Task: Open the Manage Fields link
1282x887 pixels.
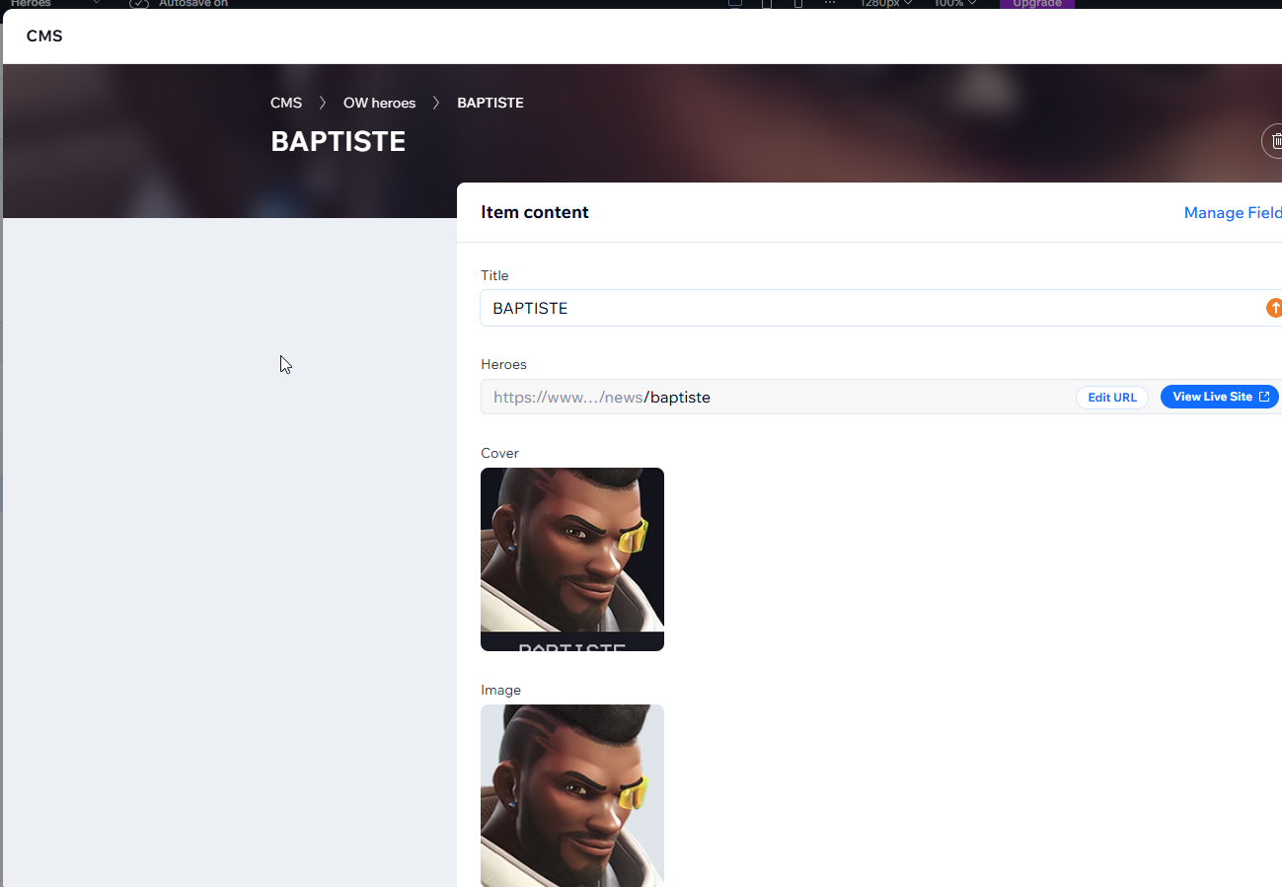Action: click(x=1233, y=212)
